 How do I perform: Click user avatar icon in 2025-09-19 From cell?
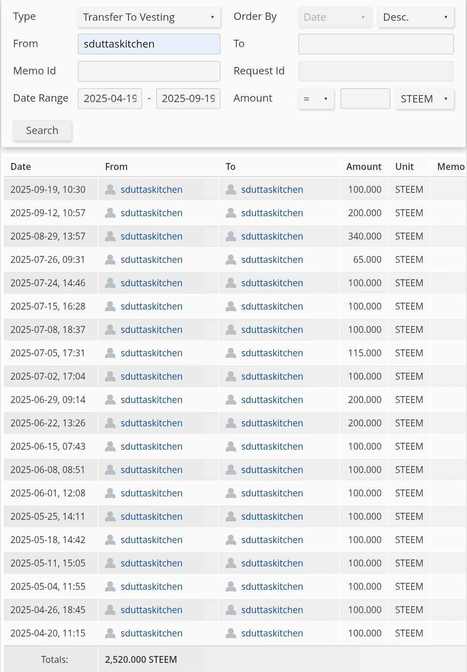(110, 189)
